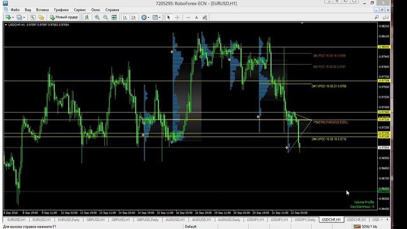
Task: Click the D#1 VPOC 16.09.21 label
Action: click(329, 87)
